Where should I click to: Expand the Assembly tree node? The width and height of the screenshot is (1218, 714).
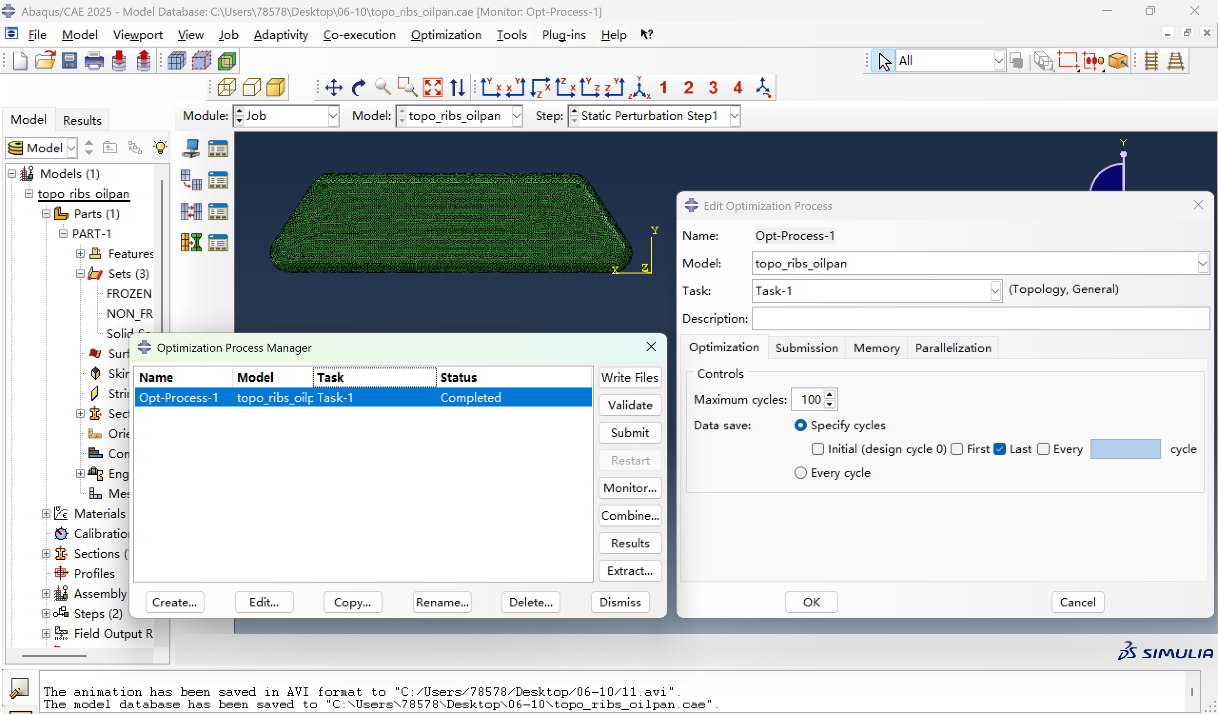click(46, 594)
